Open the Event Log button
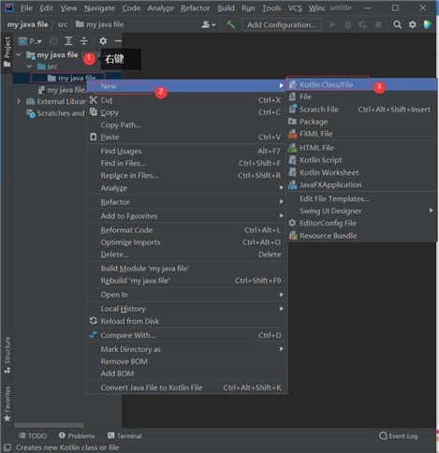This screenshot has height=453, width=439. tap(399, 436)
